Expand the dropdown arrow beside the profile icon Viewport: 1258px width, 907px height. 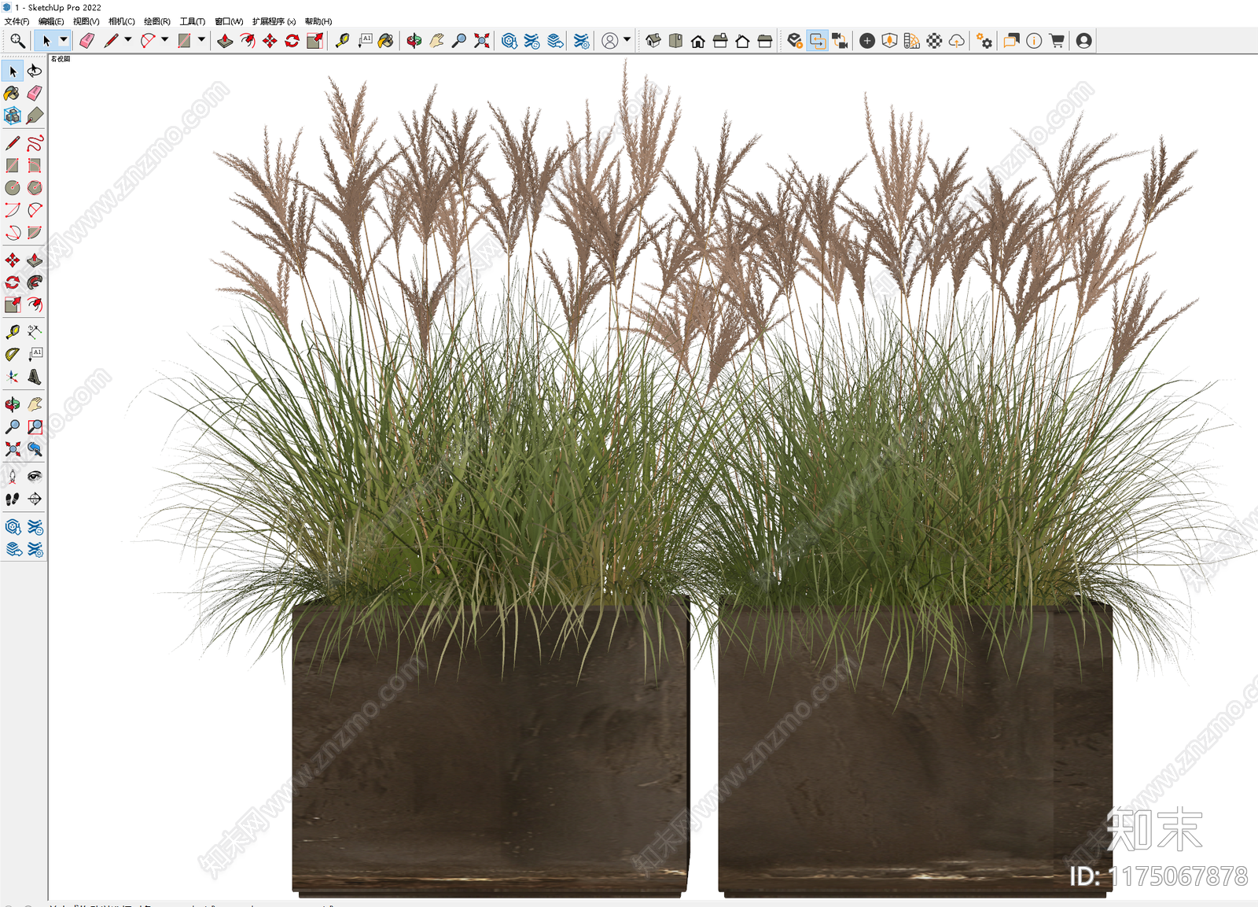coord(627,40)
